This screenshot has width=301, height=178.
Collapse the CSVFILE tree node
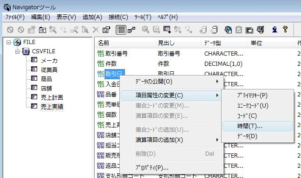point(17,51)
